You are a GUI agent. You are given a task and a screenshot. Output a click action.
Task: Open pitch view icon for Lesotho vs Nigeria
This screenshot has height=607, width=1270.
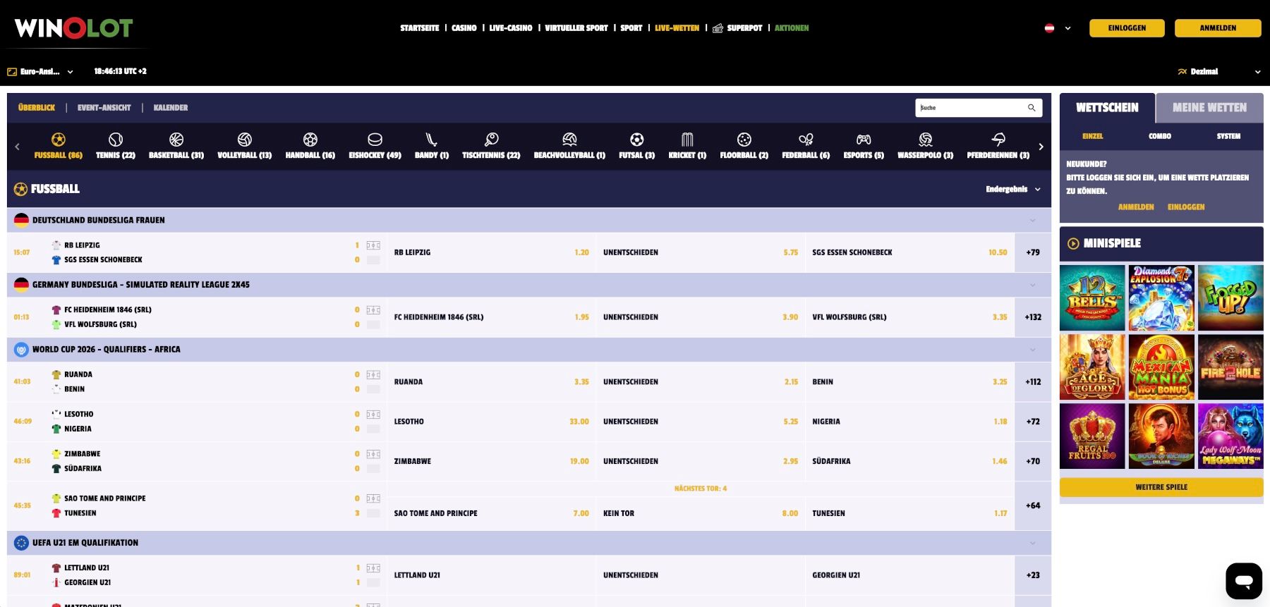click(373, 414)
